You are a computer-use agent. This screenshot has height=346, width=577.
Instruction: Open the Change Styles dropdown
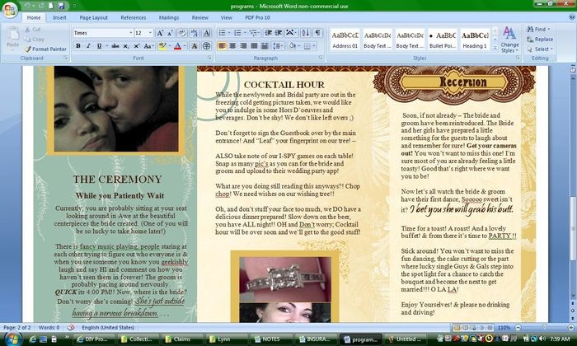point(509,40)
